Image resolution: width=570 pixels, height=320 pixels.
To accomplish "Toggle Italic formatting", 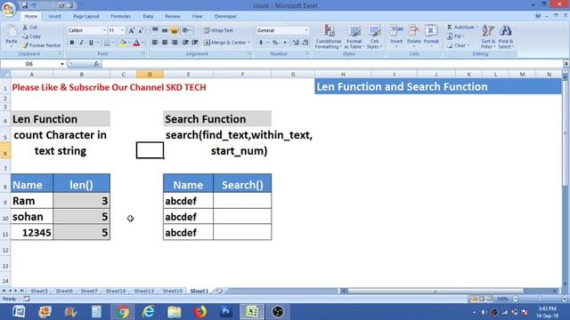I will [x=81, y=43].
